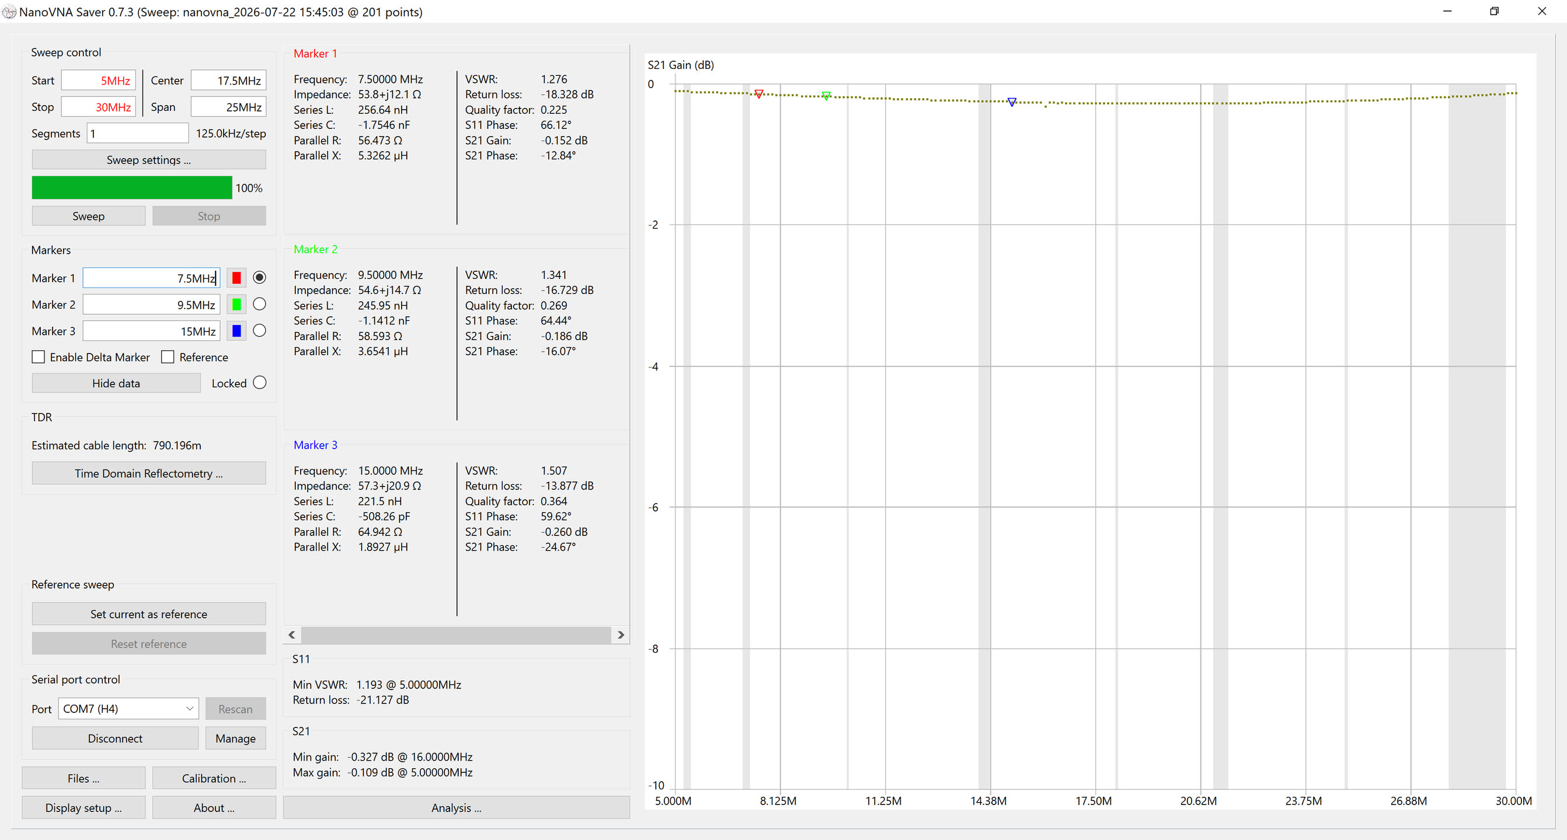Open the Calibration dialog

click(x=214, y=779)
